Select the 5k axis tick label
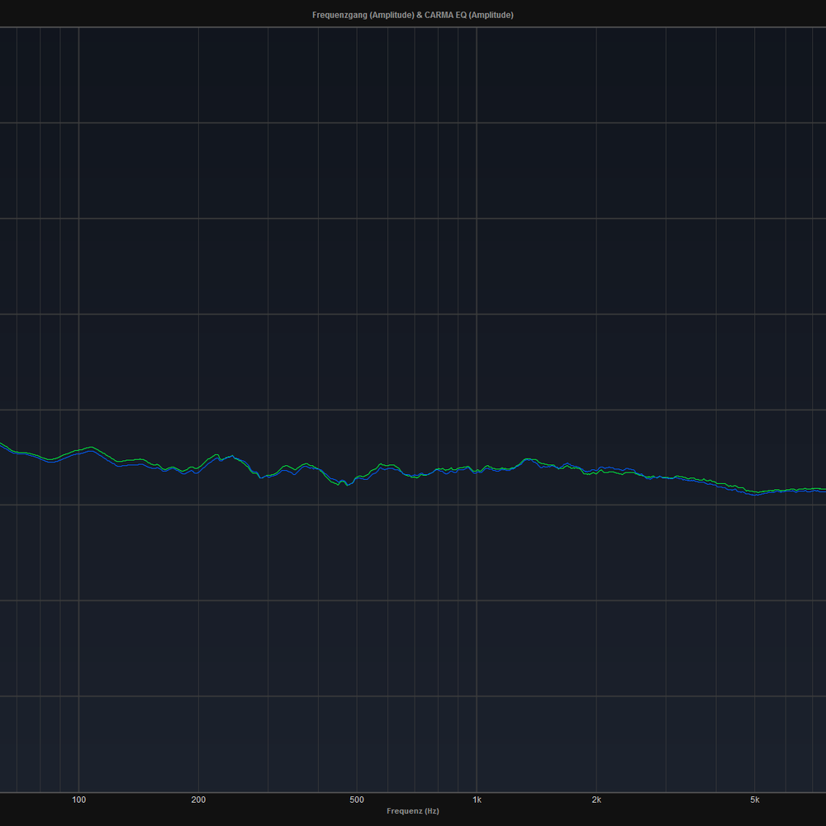Viewport: 826px width, 826px height. pos(754,800)
